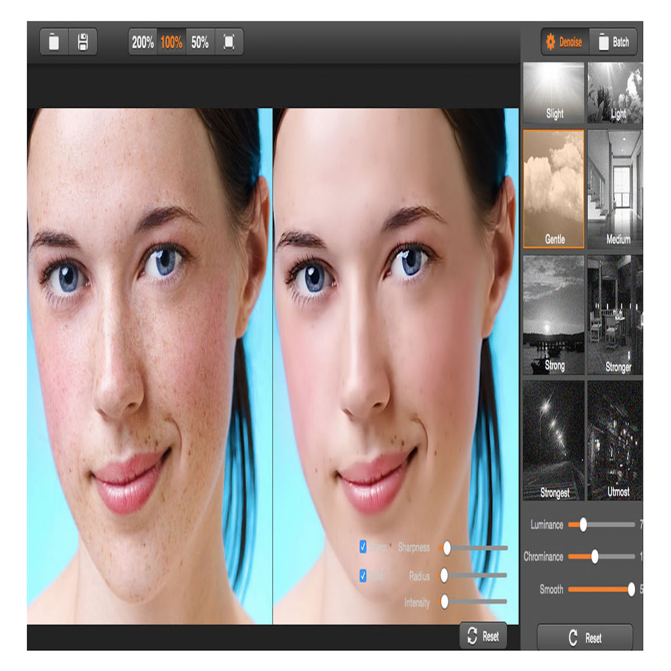671x671 pixels.
Task: Click the Chrominance label
Action: coord(544,556)
